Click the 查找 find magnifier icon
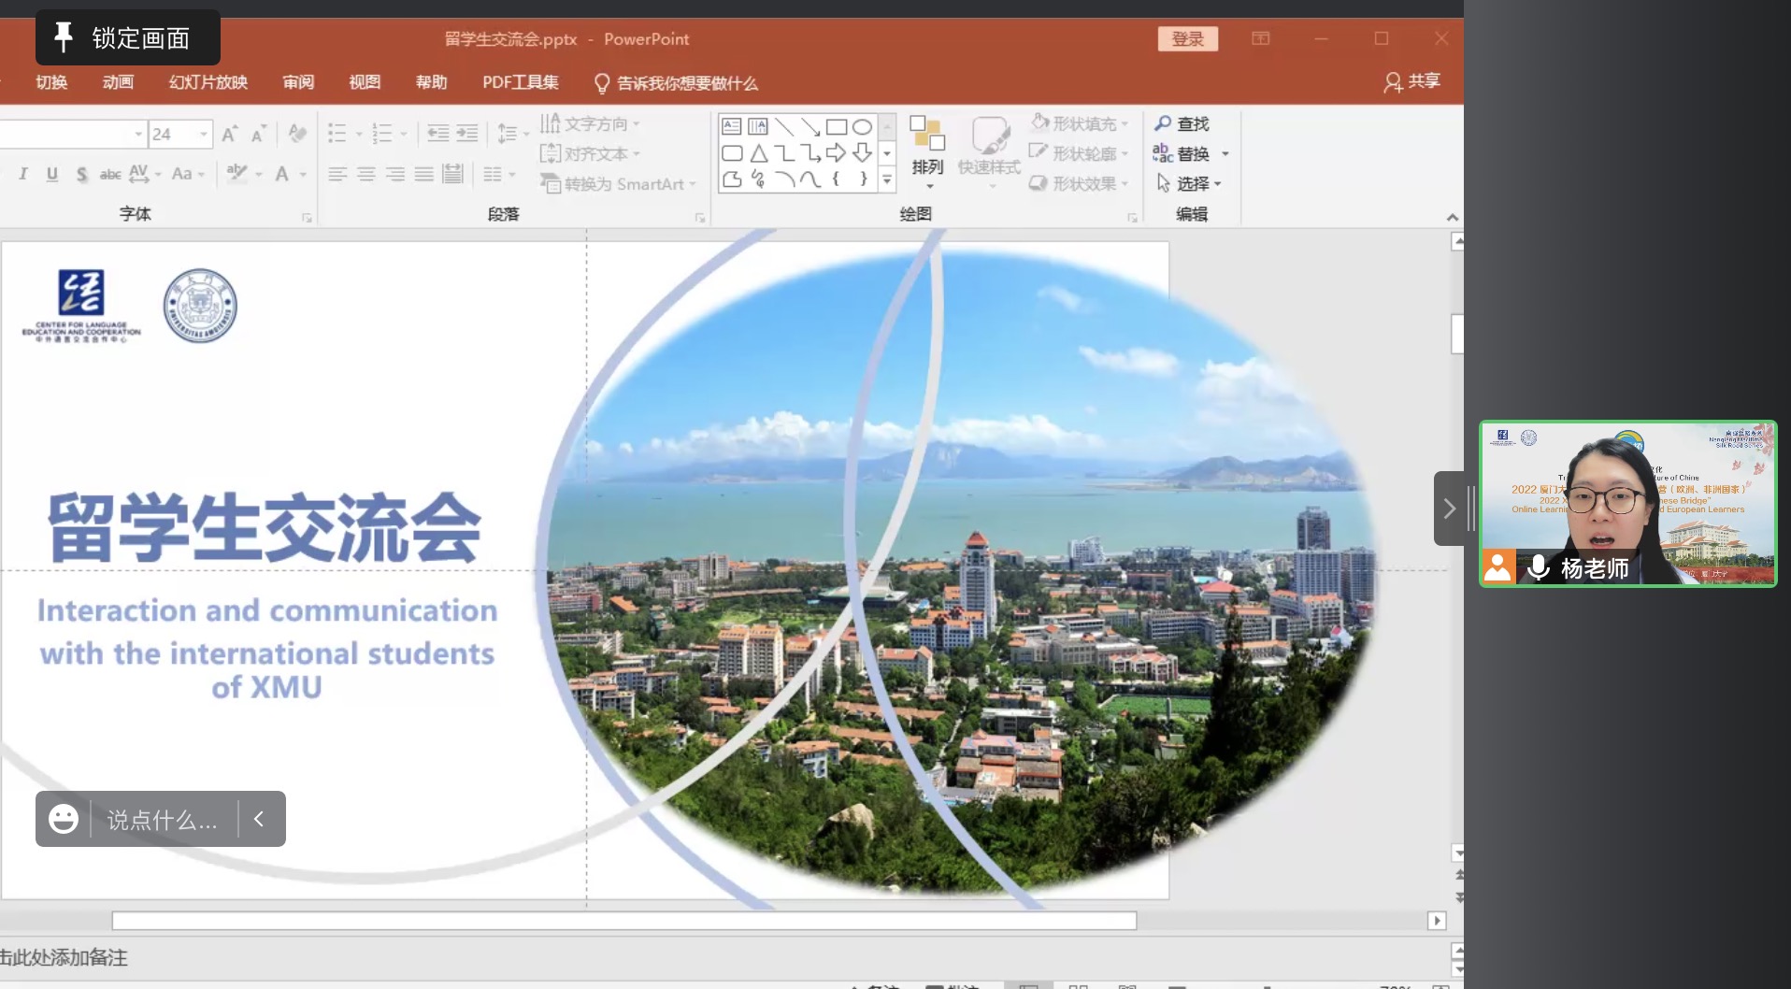The image size is (1791, 989). point(1163,123)
